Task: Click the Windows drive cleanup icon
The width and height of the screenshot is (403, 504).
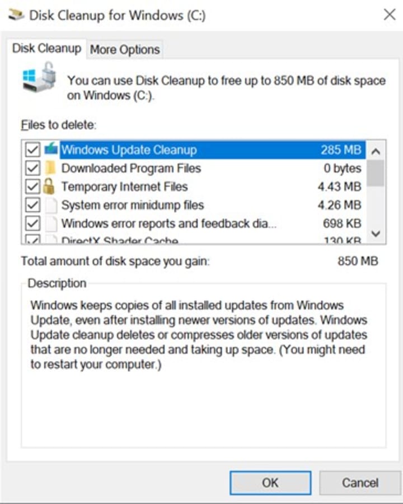Action: point(40,77)
